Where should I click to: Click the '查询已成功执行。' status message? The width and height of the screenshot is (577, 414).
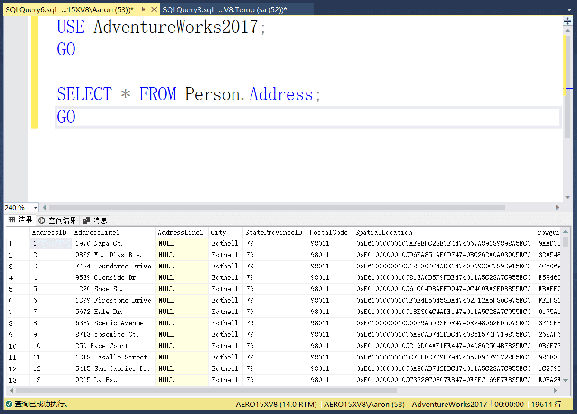point(42,404)
